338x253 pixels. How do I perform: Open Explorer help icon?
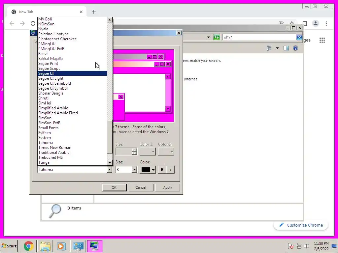click(x=295, y=48)
